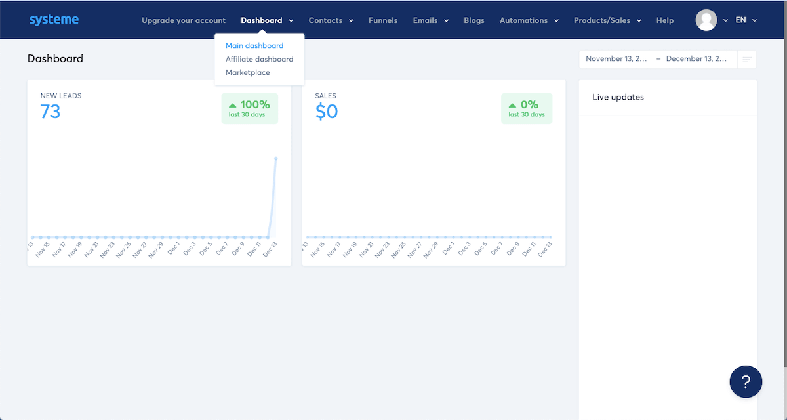The image size is (787, 420).
Task: Expand the Emails menu dropdown
Action: click(x=430, y=20)
